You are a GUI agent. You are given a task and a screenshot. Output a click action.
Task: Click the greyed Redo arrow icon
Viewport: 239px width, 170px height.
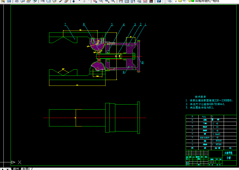(x=84, y=1)
